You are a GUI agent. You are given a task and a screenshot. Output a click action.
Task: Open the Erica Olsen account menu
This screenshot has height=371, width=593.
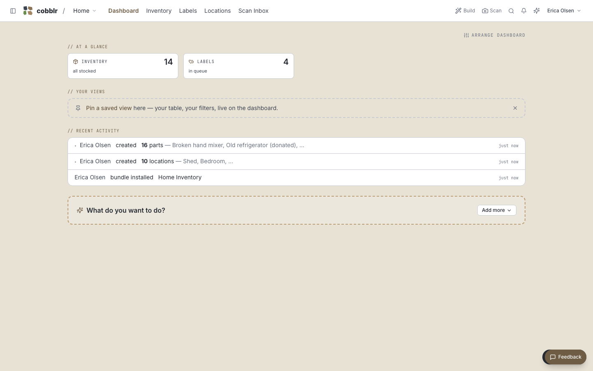click(564, 11)
